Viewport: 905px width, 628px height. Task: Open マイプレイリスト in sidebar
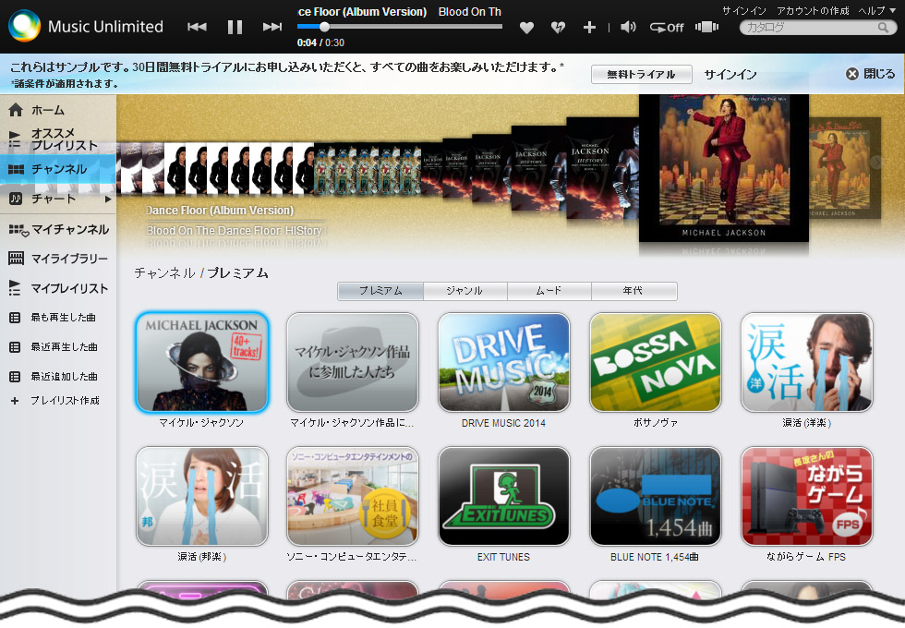[x=57, y=288]
